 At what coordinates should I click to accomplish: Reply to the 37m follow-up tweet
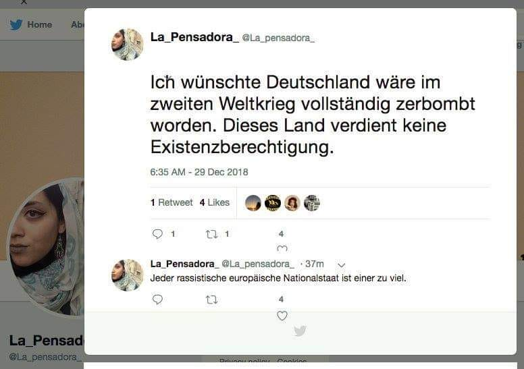[157, 300]
